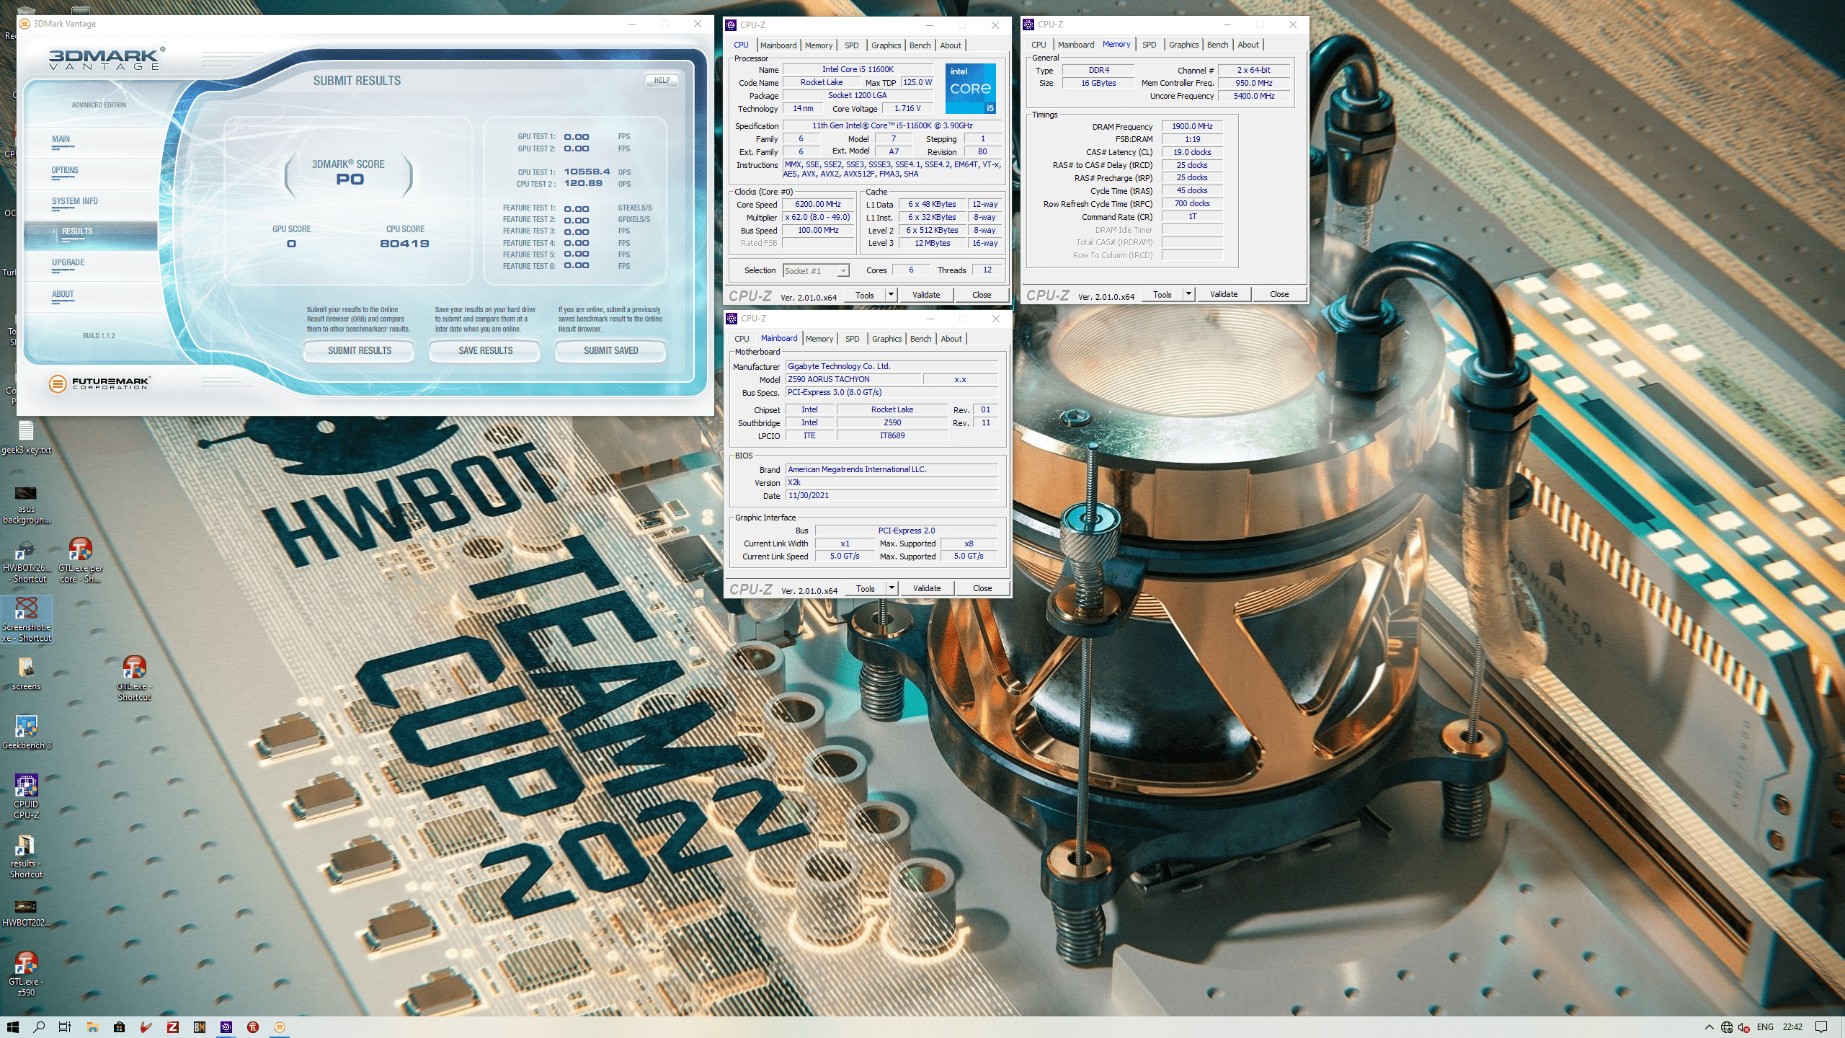The image size is (1845, 1038).
Task: Switch to 3DMark Vantage via taskbar icon
Action: click(x=280, y=1027)
